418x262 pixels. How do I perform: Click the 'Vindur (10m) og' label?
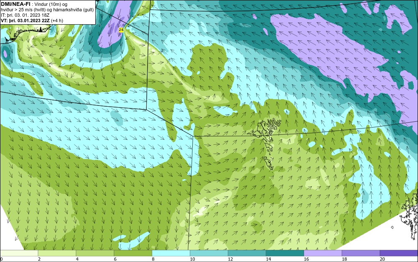(51, 4)
